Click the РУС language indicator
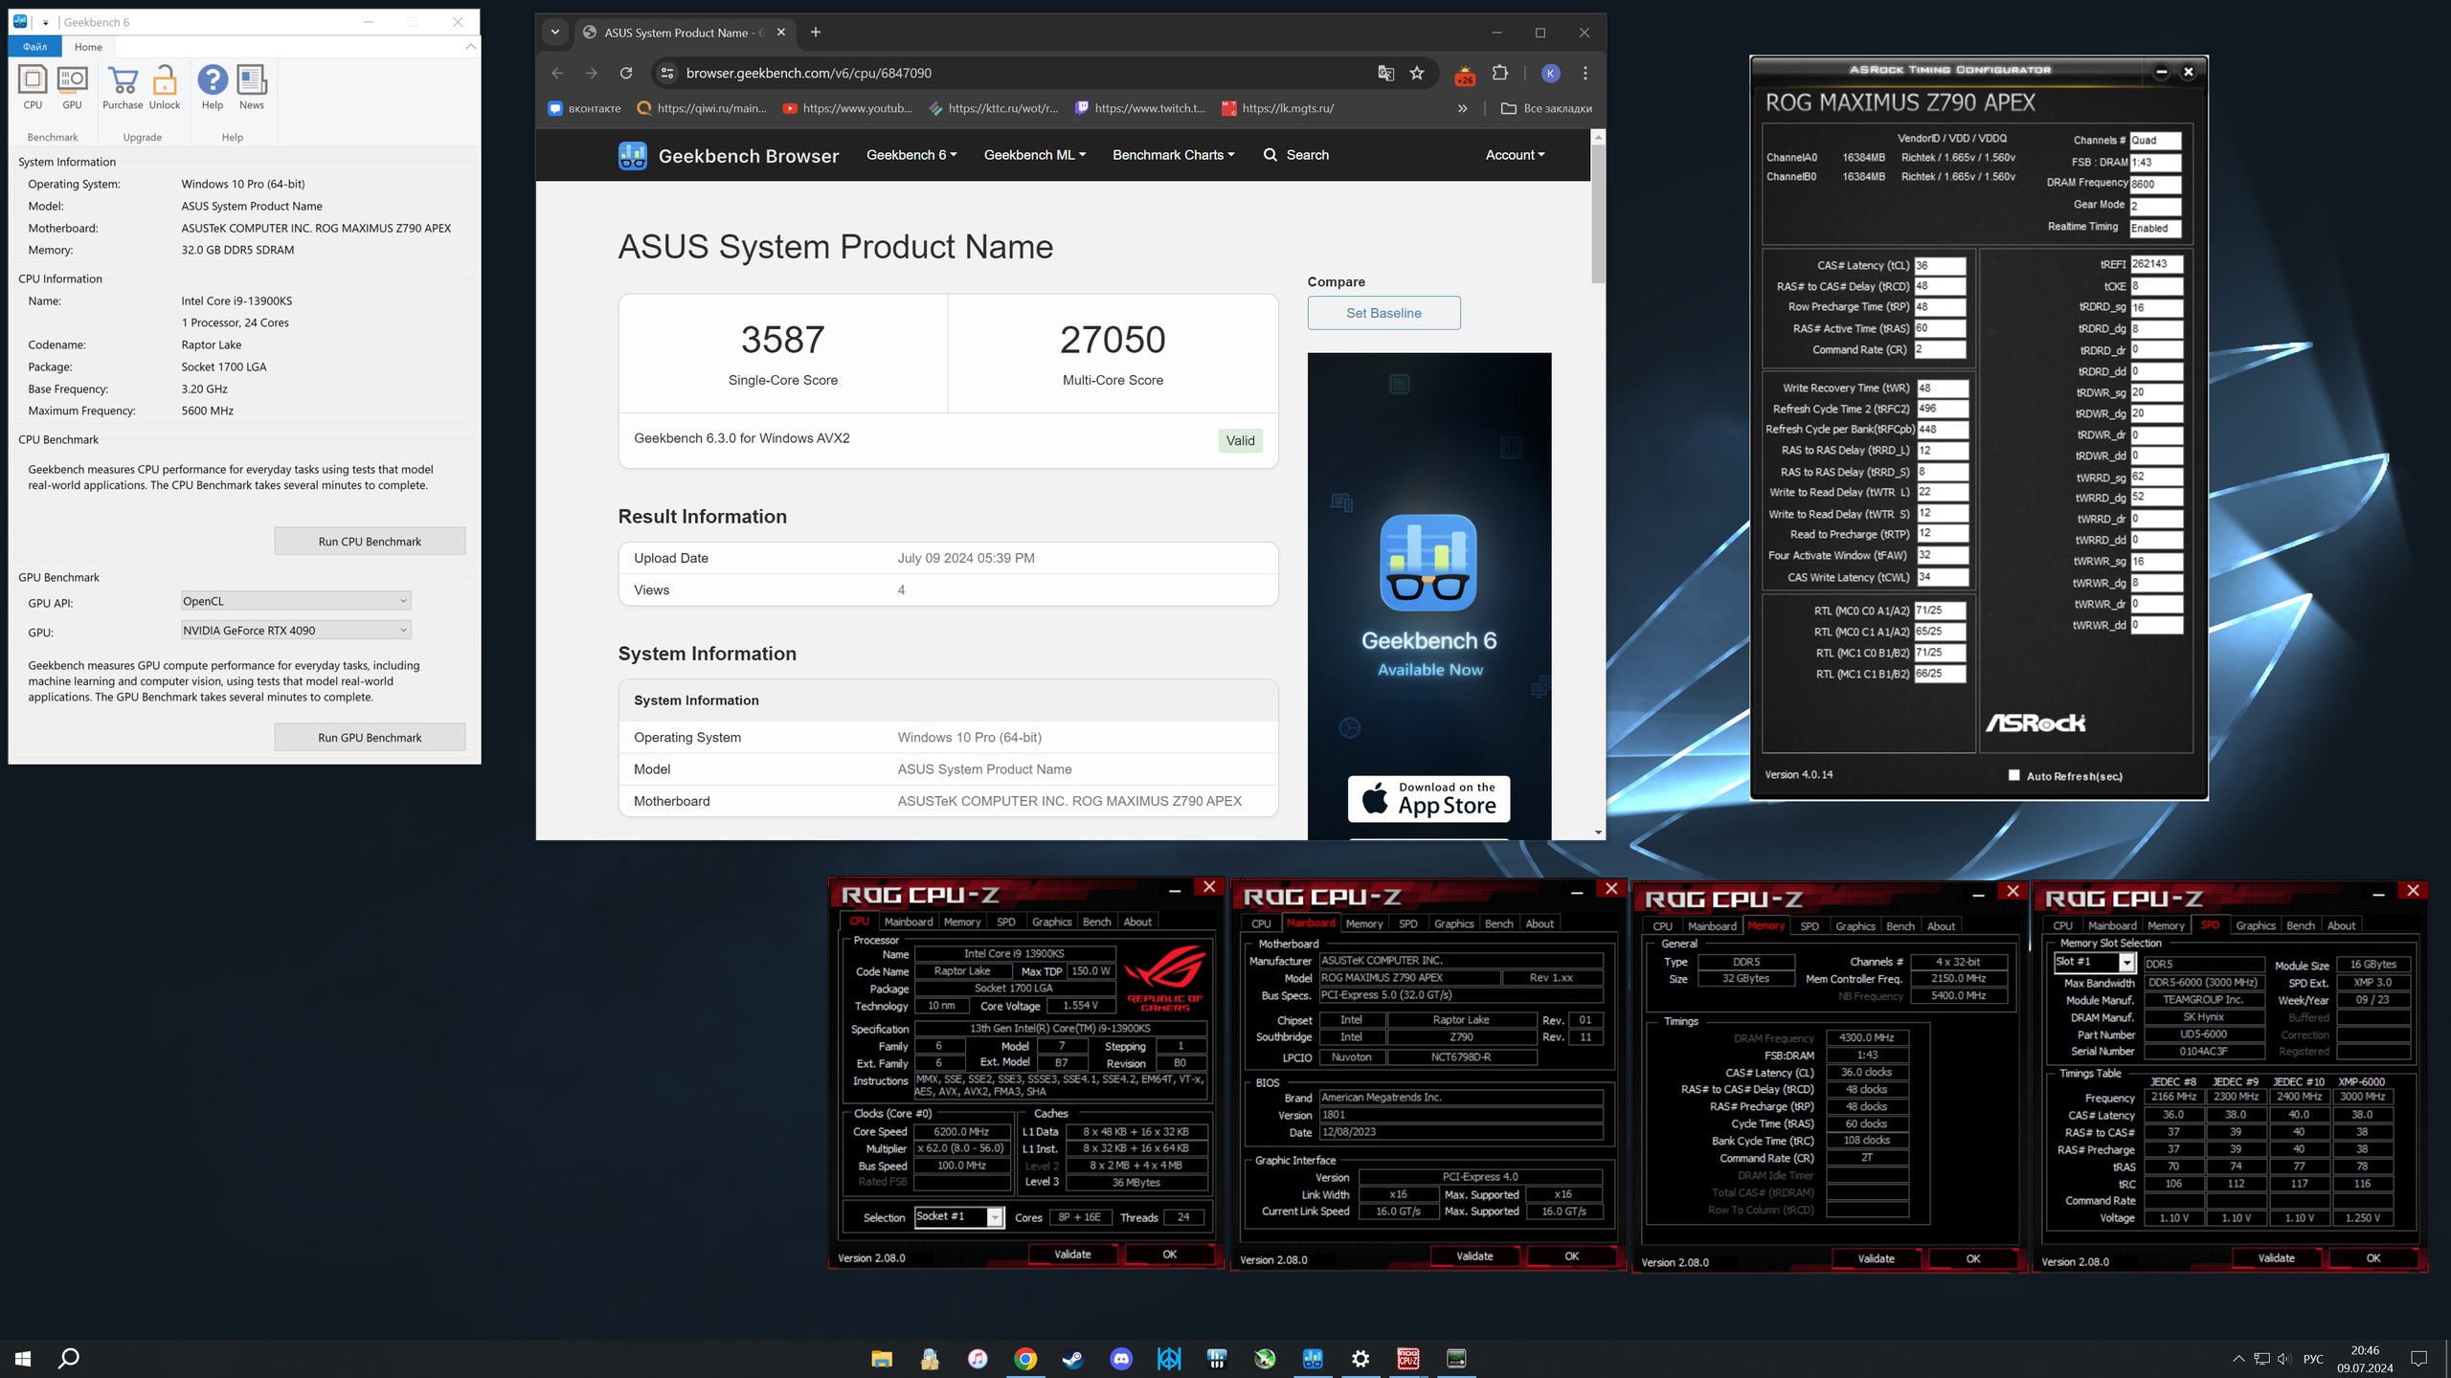Image resolution: width=2451 pixels, height=1378 pixels. tap(2313, 1359)
